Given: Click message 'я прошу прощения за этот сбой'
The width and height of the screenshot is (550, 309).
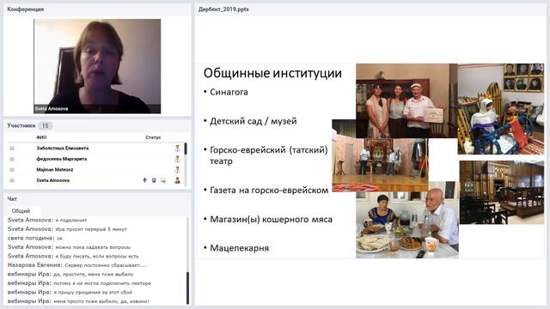Looking at the screenshot, I should point(93,292).
